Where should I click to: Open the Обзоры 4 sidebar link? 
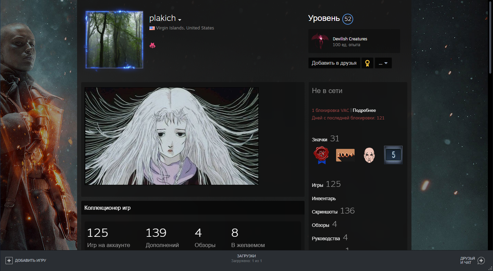[x=324, y=224]
